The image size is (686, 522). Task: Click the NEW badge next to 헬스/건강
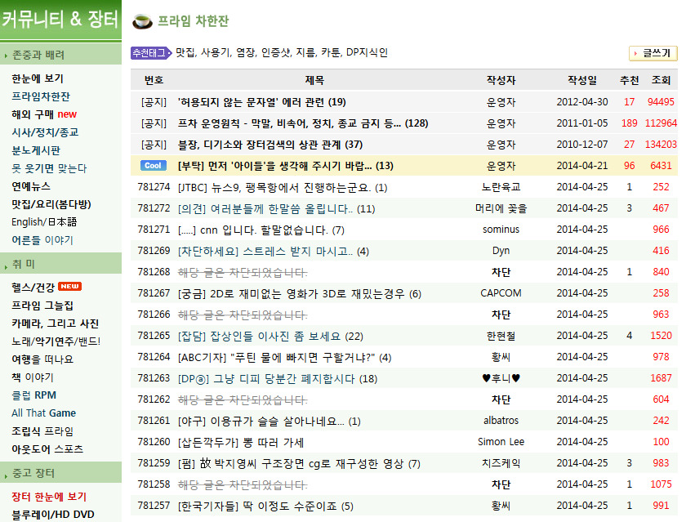tap(69, 287)
